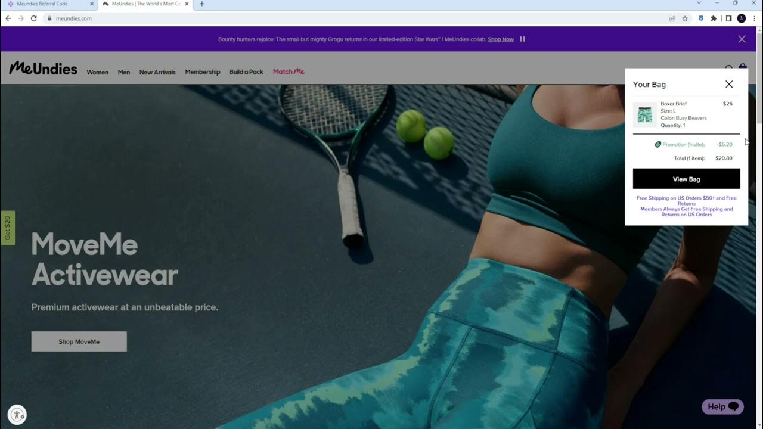Click the $20.80 bag total
763x429 pixels.
[724, 158]
